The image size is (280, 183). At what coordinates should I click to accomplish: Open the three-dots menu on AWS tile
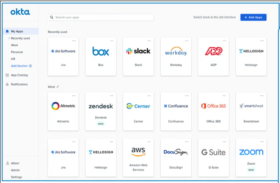[149, 142]
